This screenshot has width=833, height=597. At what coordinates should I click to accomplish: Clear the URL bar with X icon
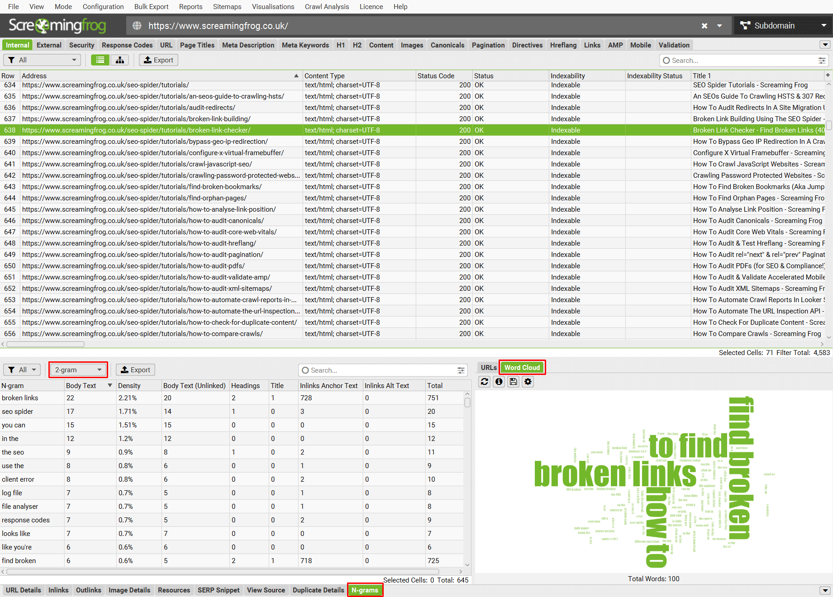704,26
